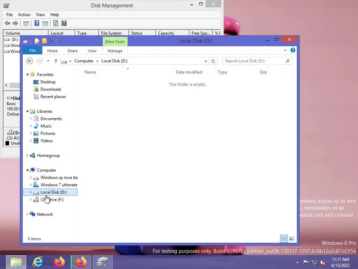The image size is (358, 269).
Task: Switch to Large icons view in status bar
Action: click(292, 239)
